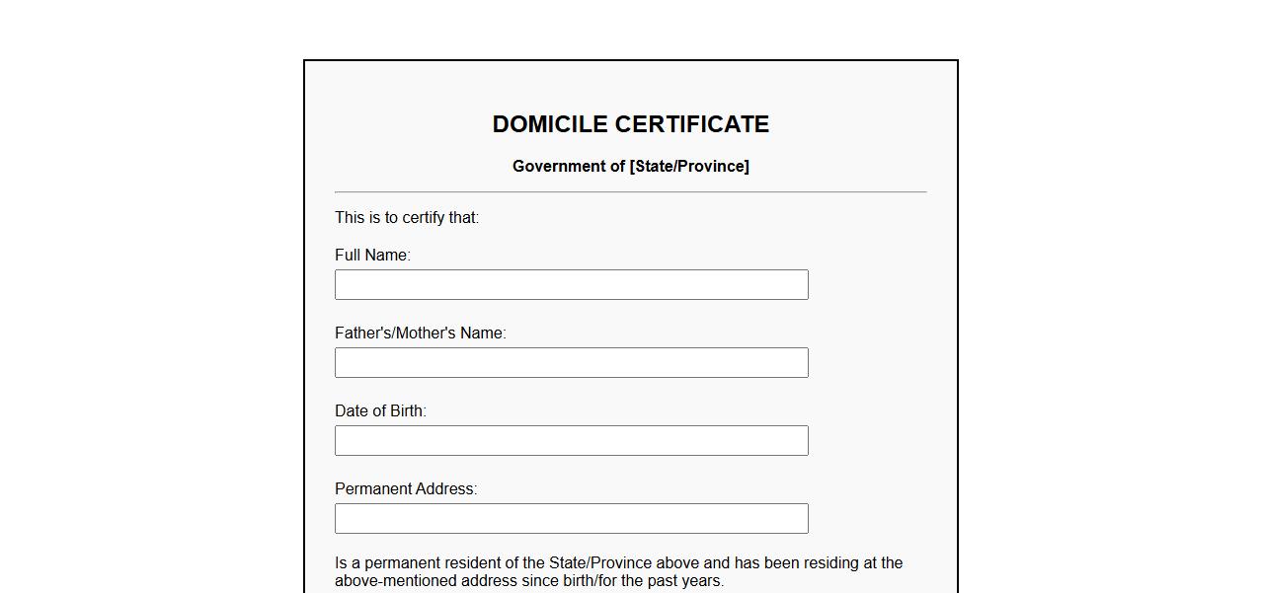Select the Date of Birth input field
Image resolution: width=1262 pixels, height=593 pixels.
[571, 440]
